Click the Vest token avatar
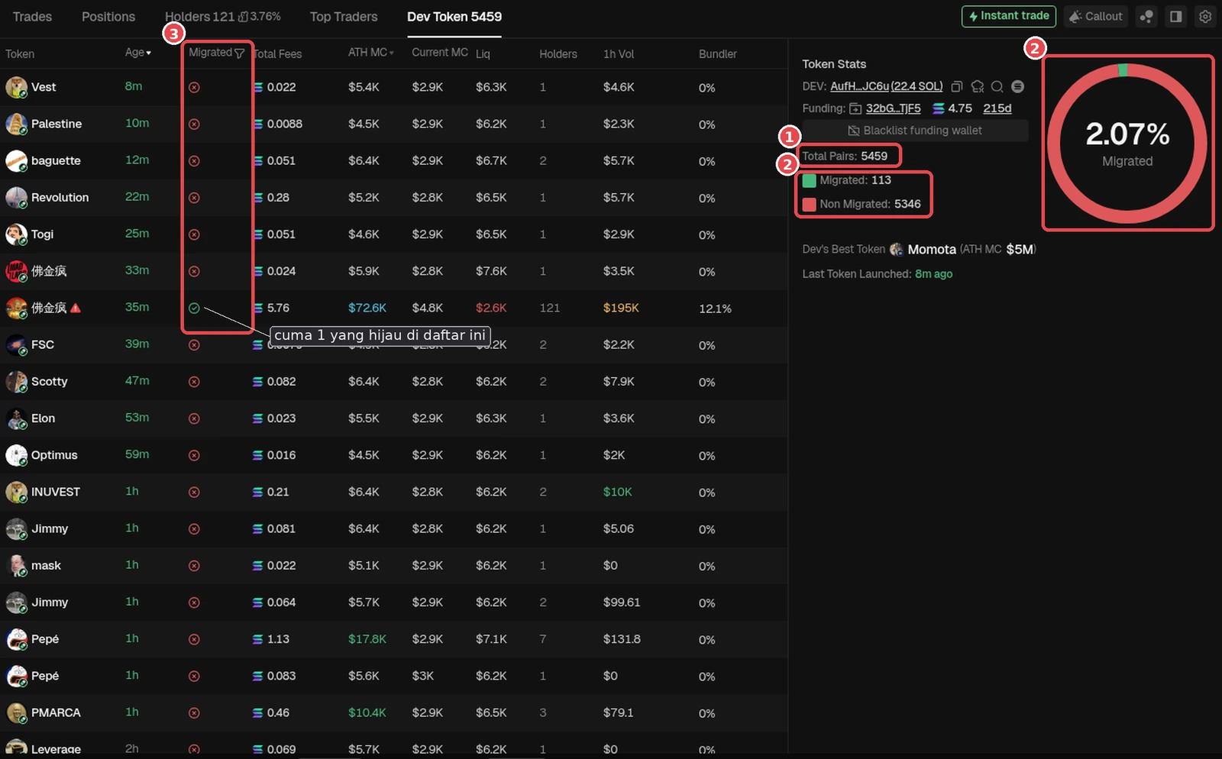The image size is (1222, 759). [x=16, y=87]
